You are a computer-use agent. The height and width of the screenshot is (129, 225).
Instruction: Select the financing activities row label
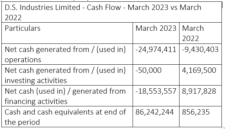coord(67,96)
